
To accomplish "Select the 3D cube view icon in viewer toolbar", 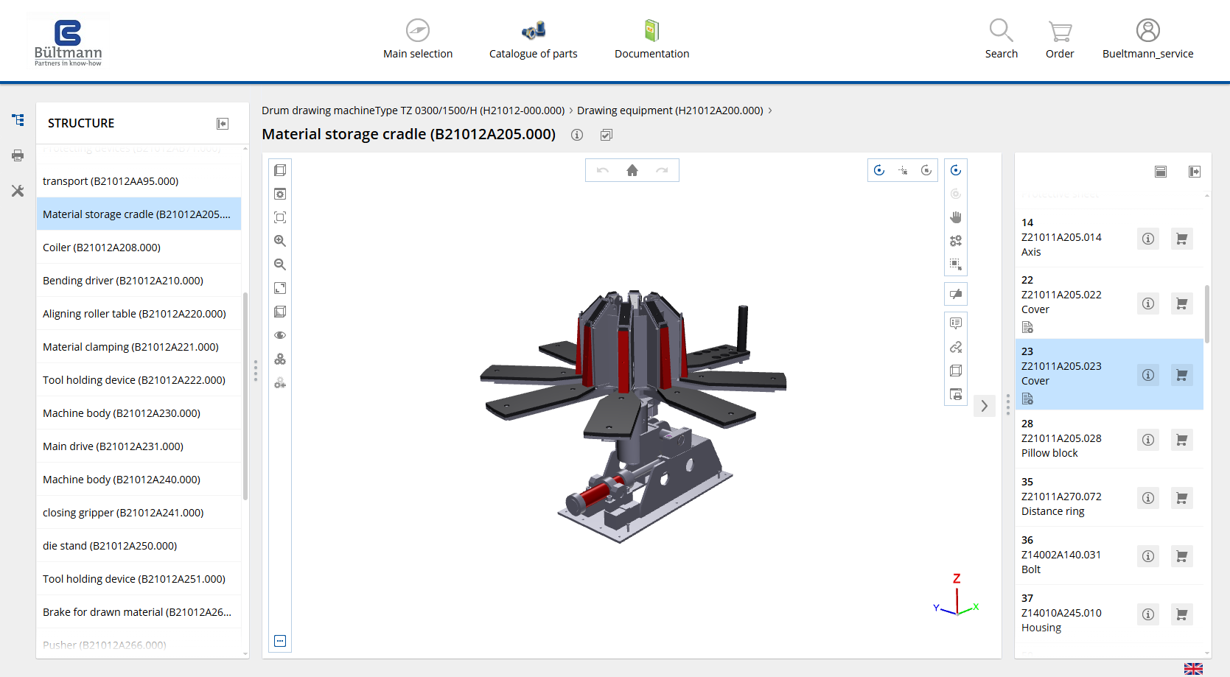I will coord(280,170).
